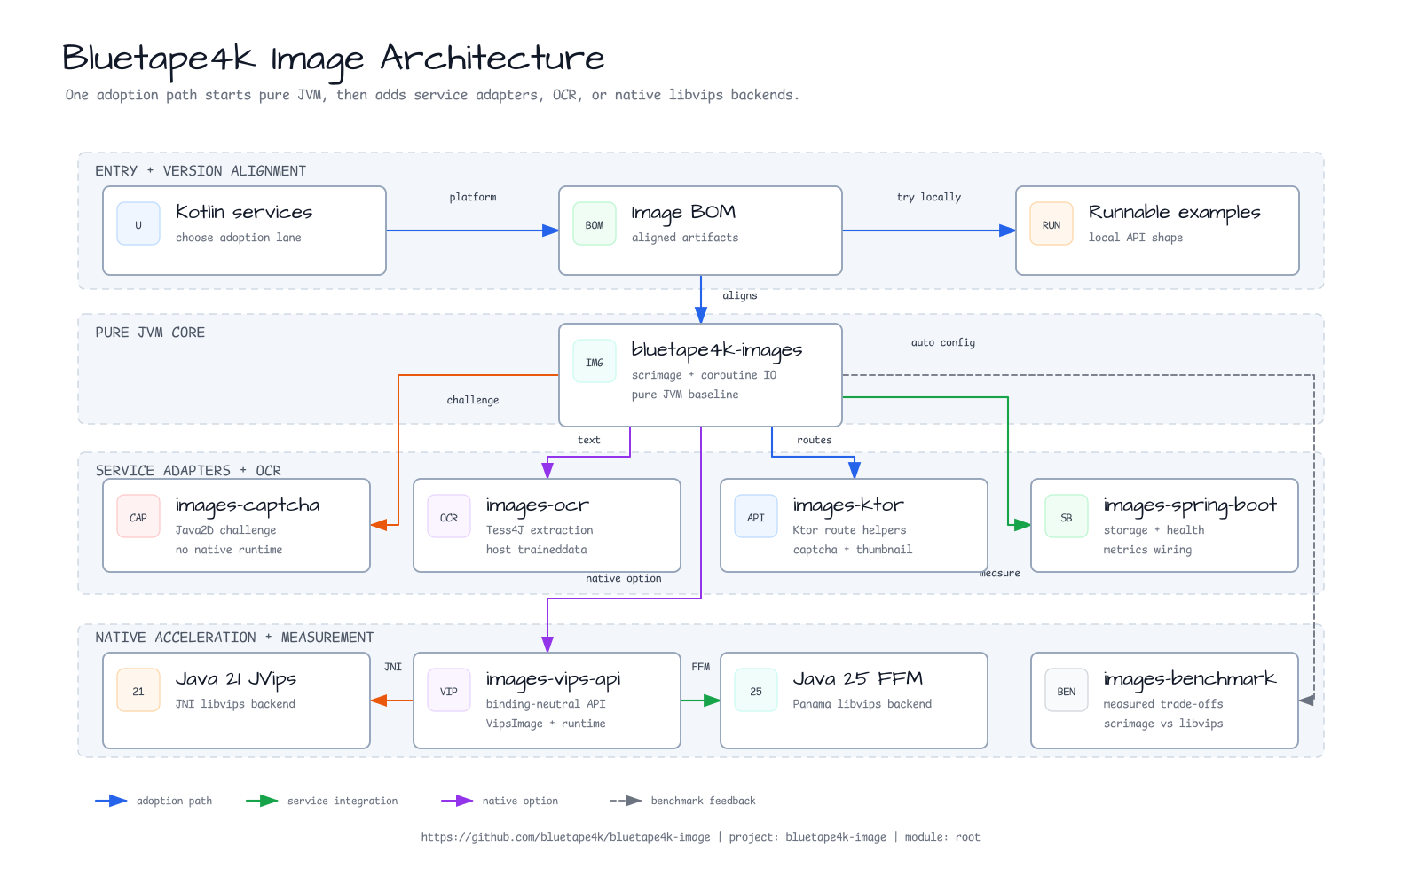The height and width of the screenshot is (869, 1402).
Task: Click 'storage + health' text
Action: coord(1154,530)
